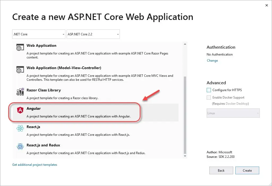Viewport: 272px width, 186px height.
Task: Open the Linux OS dropdown
Action: point(233,113)
